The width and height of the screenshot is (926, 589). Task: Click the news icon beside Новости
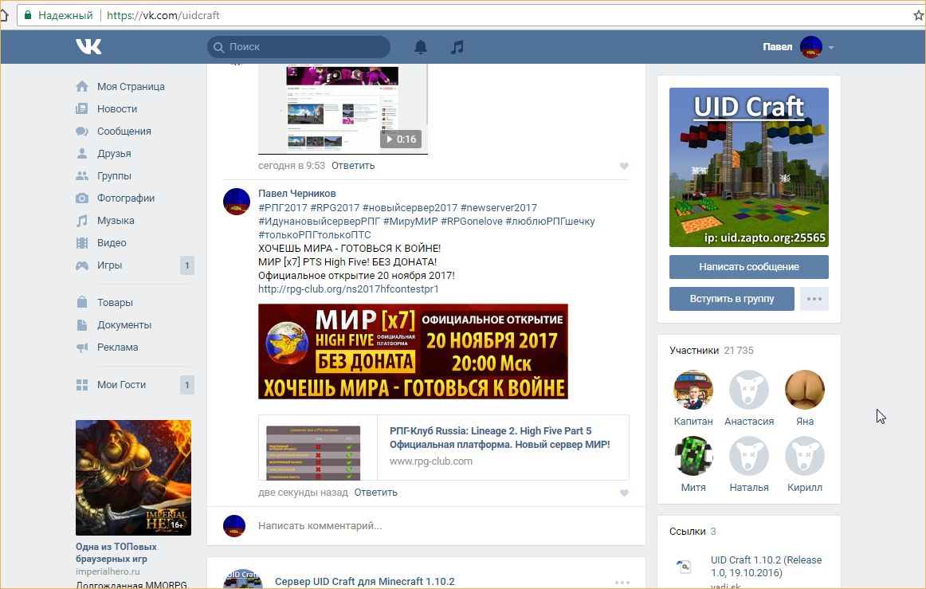pyautogui.click(x=82, y=108)
